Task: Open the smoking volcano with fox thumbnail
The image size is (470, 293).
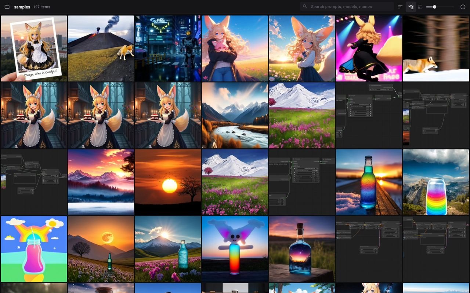Action: point(101,48)
